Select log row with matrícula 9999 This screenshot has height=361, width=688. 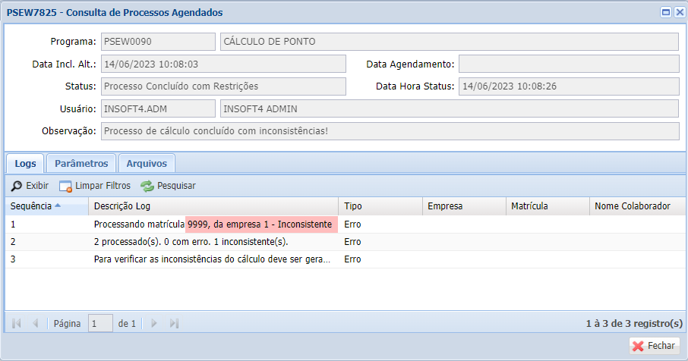[213, 224]
